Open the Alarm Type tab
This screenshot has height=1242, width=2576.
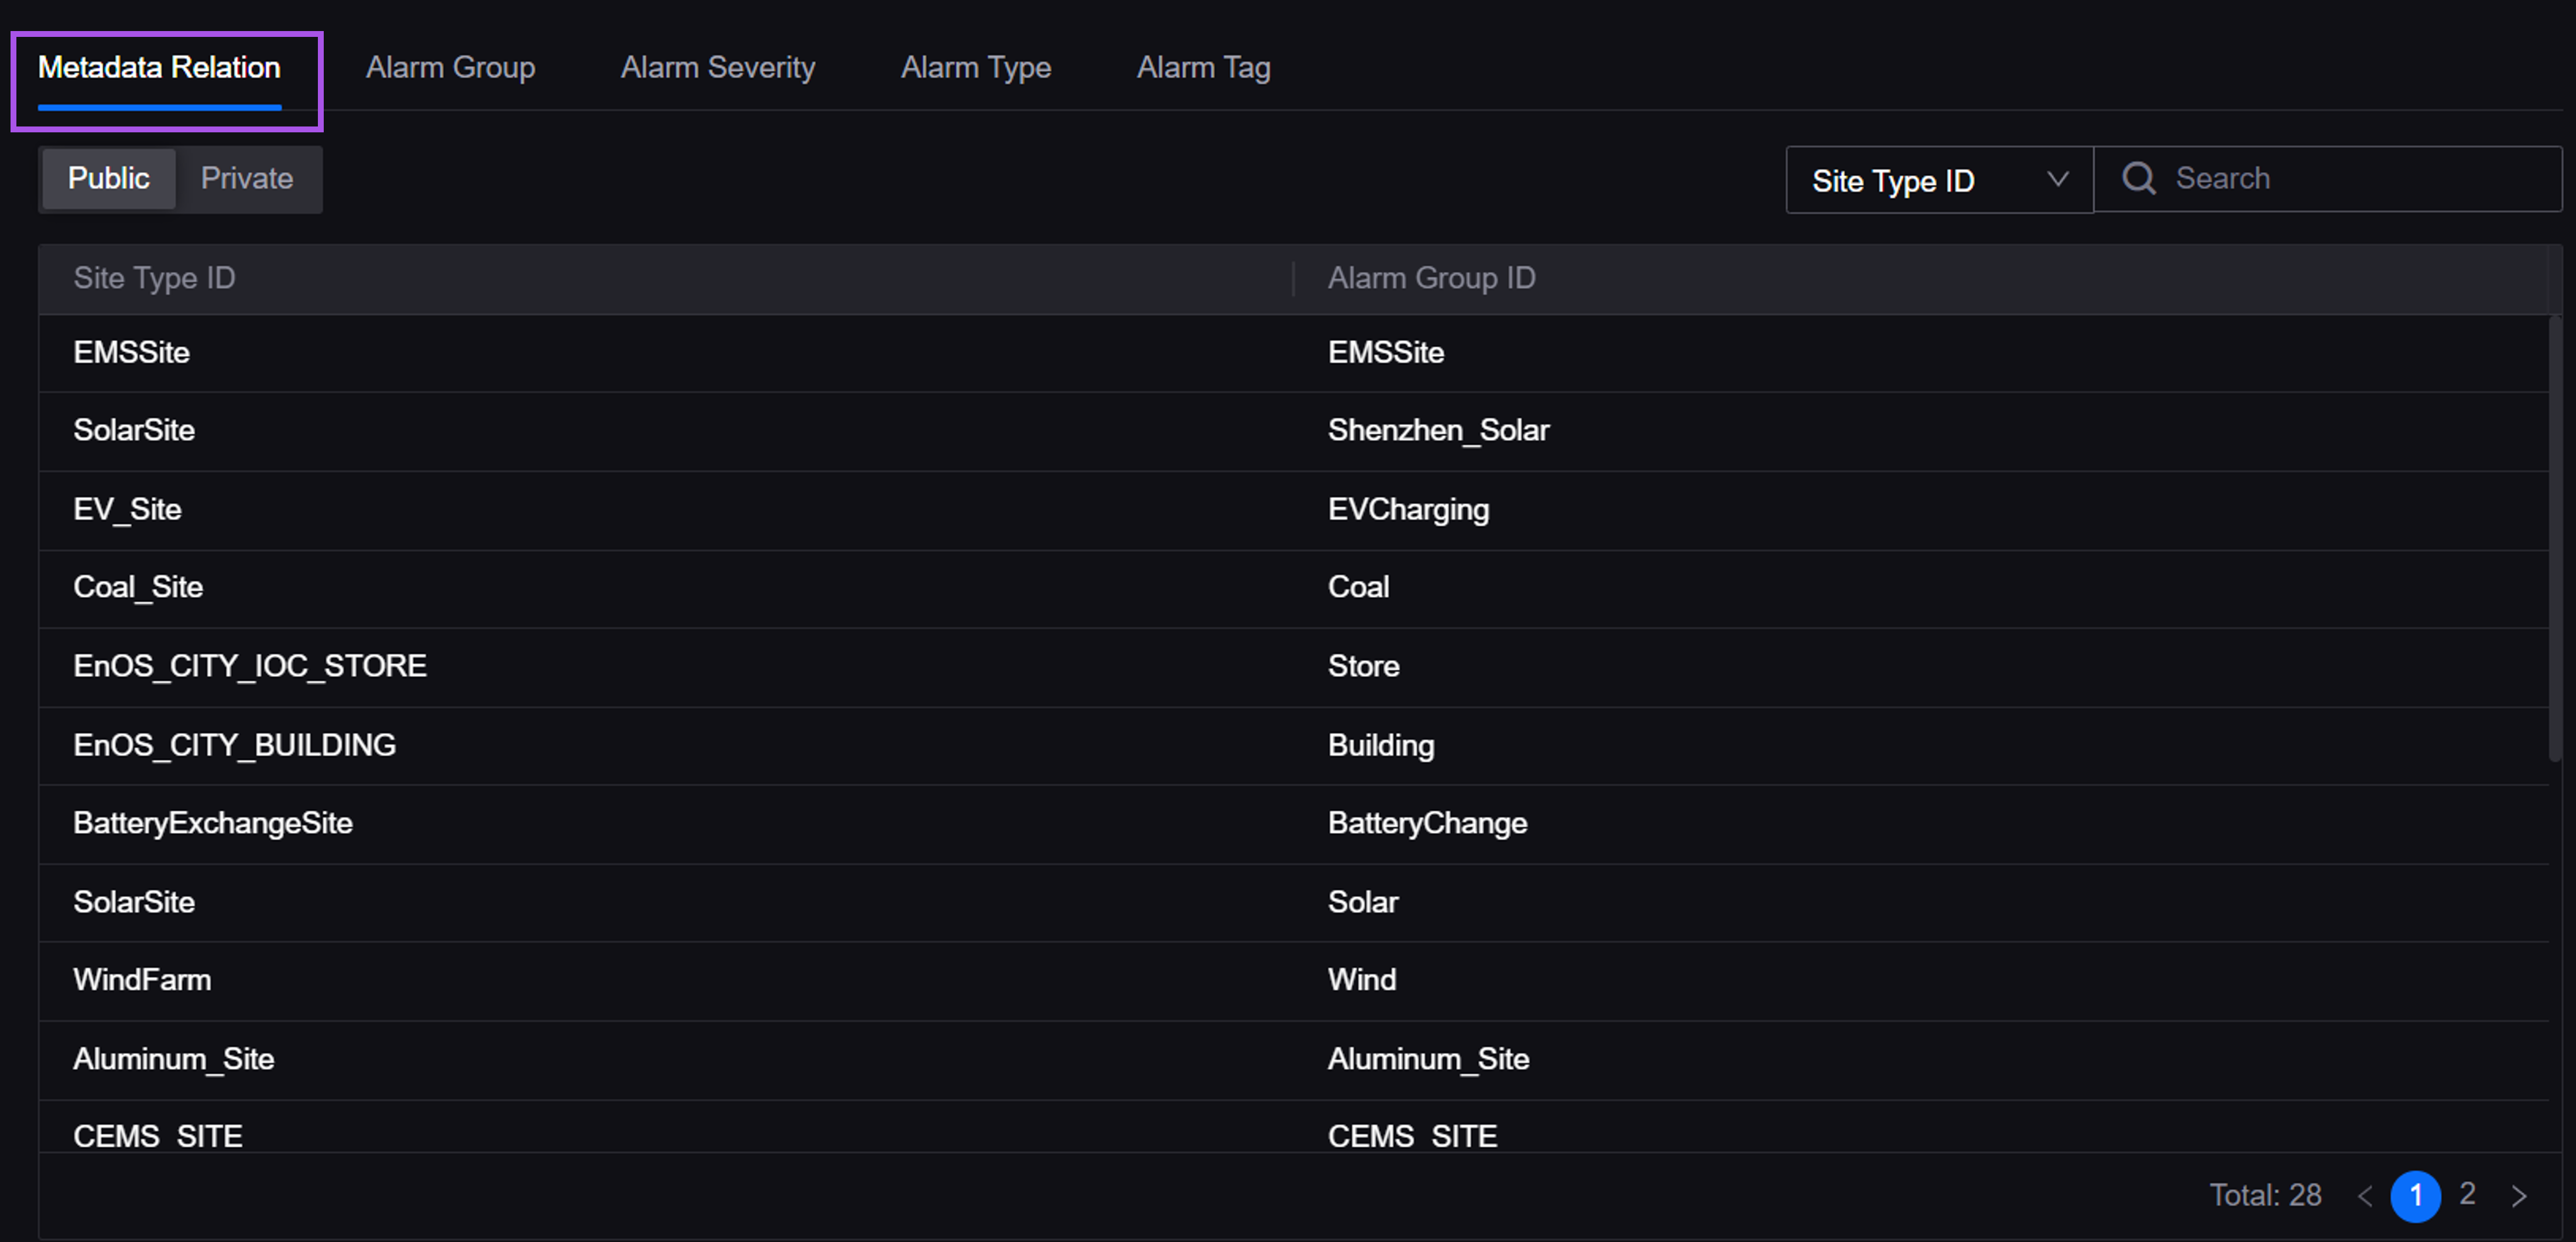pos(975,68)
